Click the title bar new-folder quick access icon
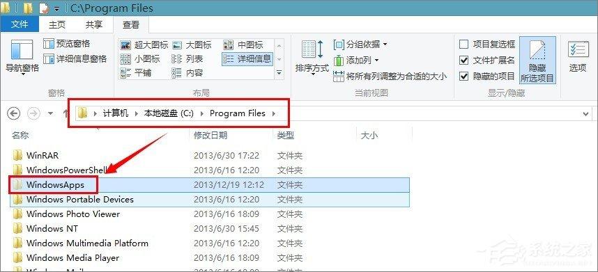 tap(27, 8)
